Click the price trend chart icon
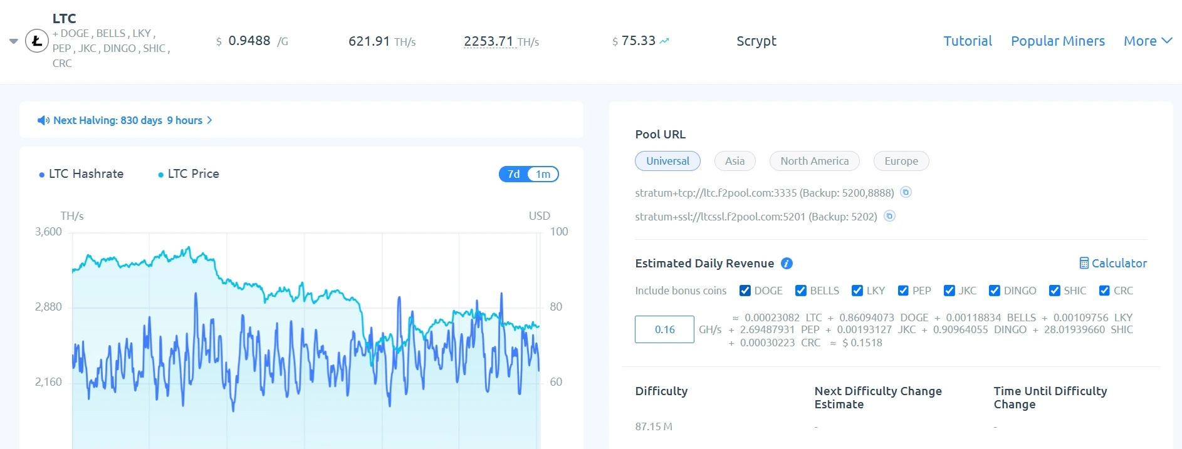This screenshot has height=449, width=1182. (664, 41)
